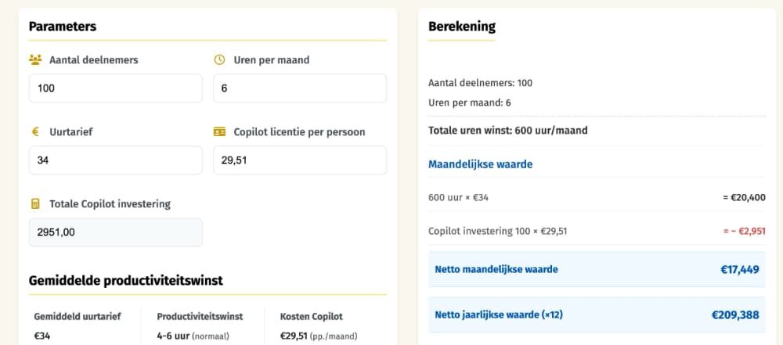Click the euro icon beside Uurtarief

coord(35,131)
